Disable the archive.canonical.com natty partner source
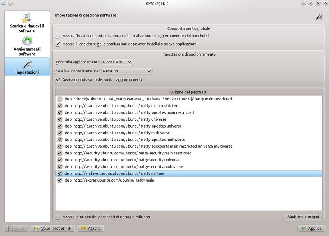329x236 pixels. pyautogui.click(x=60, y=174)
